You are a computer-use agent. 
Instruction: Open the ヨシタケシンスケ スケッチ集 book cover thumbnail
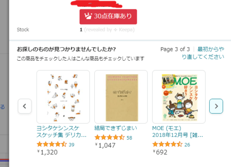pos(63,97)
